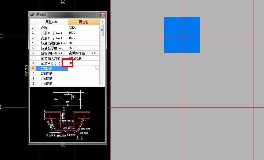The width and height of the screenshot is (264, 160).
Task: Click row number 7 in the property table
Action: (33, 58)
